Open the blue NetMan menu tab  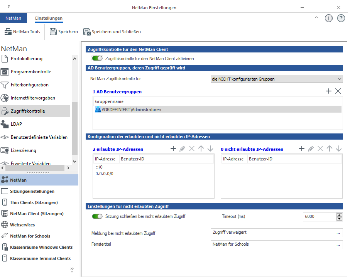pos(14,18)
